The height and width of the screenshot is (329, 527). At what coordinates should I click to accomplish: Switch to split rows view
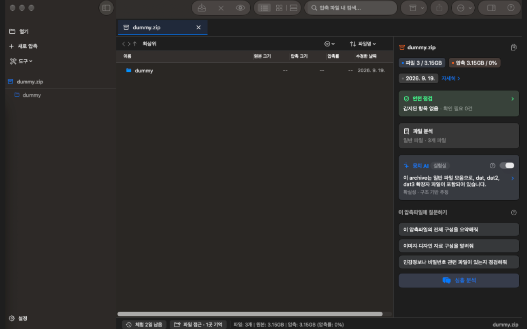click(294, 8)
